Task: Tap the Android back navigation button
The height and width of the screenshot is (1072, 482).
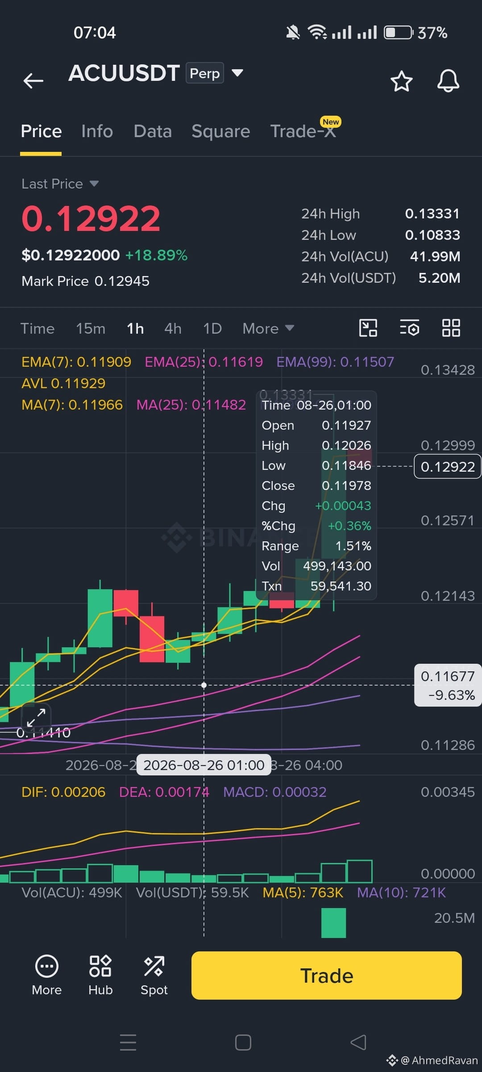Action: (358, 1043)
